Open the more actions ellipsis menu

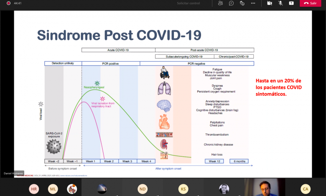(254, 3)
